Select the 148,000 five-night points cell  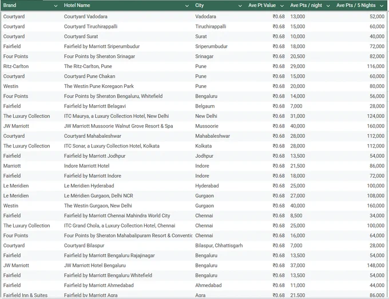click(x=376, y=265)
